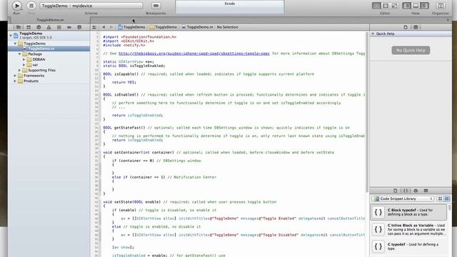Show the Issue navigator
This screenshot has width=457, height=257.
tap(49, 27)
